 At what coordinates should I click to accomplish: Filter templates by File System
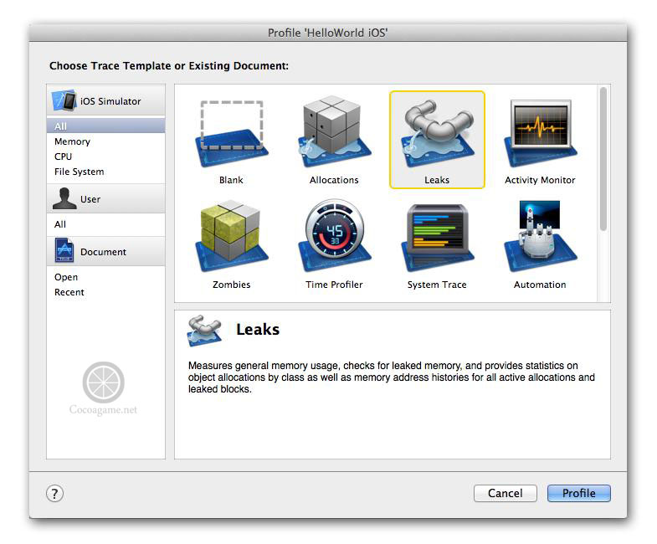click(105, 172)
